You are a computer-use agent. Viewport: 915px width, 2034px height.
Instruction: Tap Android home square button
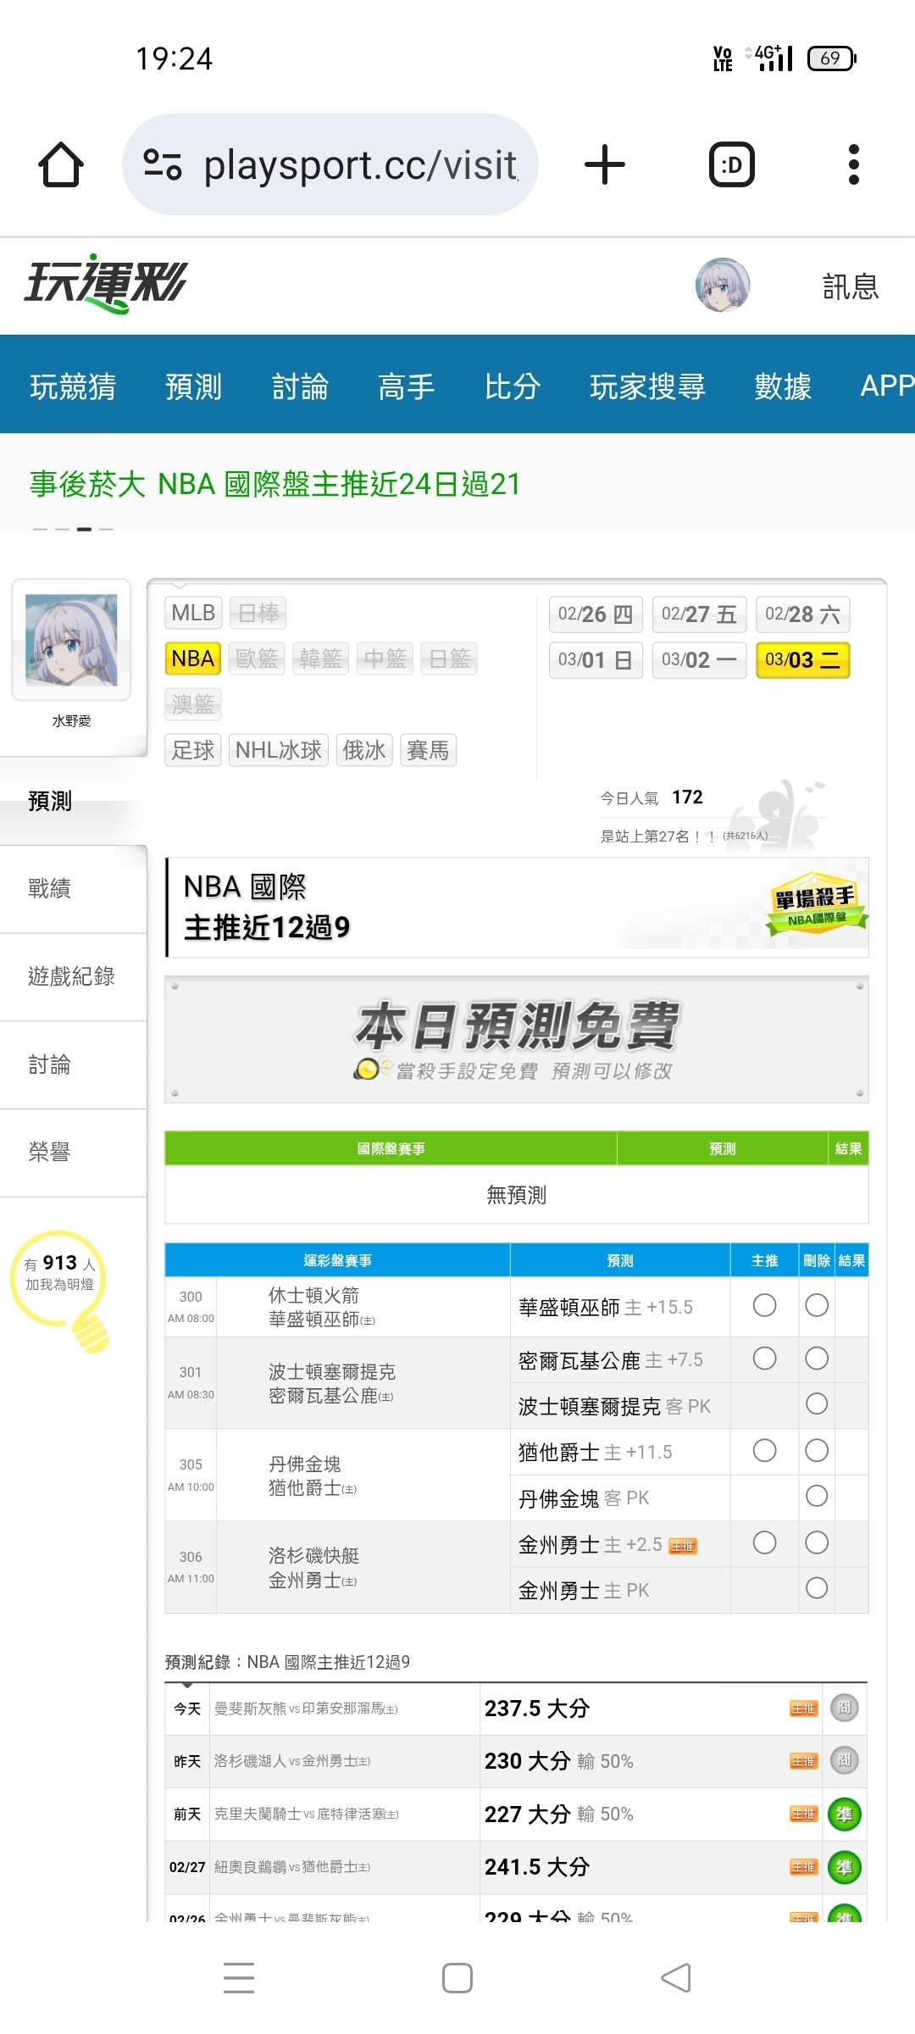(x=457, y=1978)
